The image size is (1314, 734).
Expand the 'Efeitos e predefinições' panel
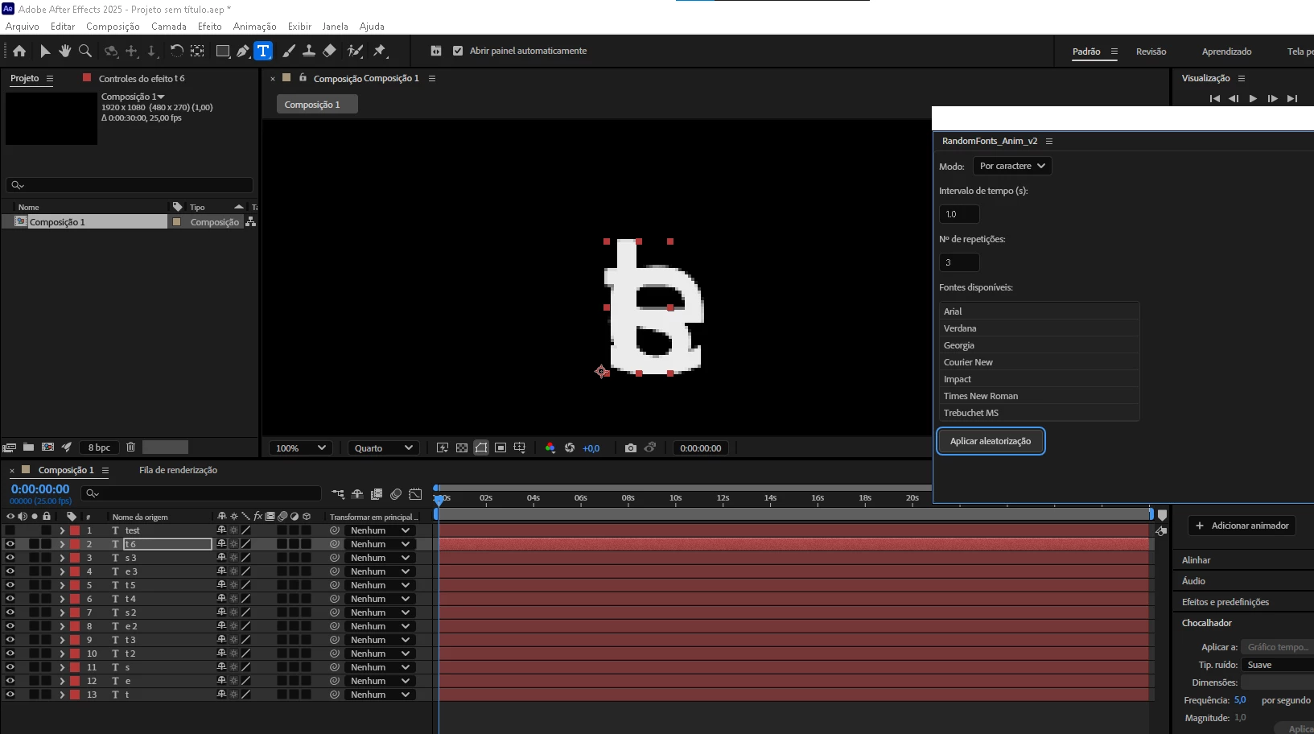(1225, 602)
